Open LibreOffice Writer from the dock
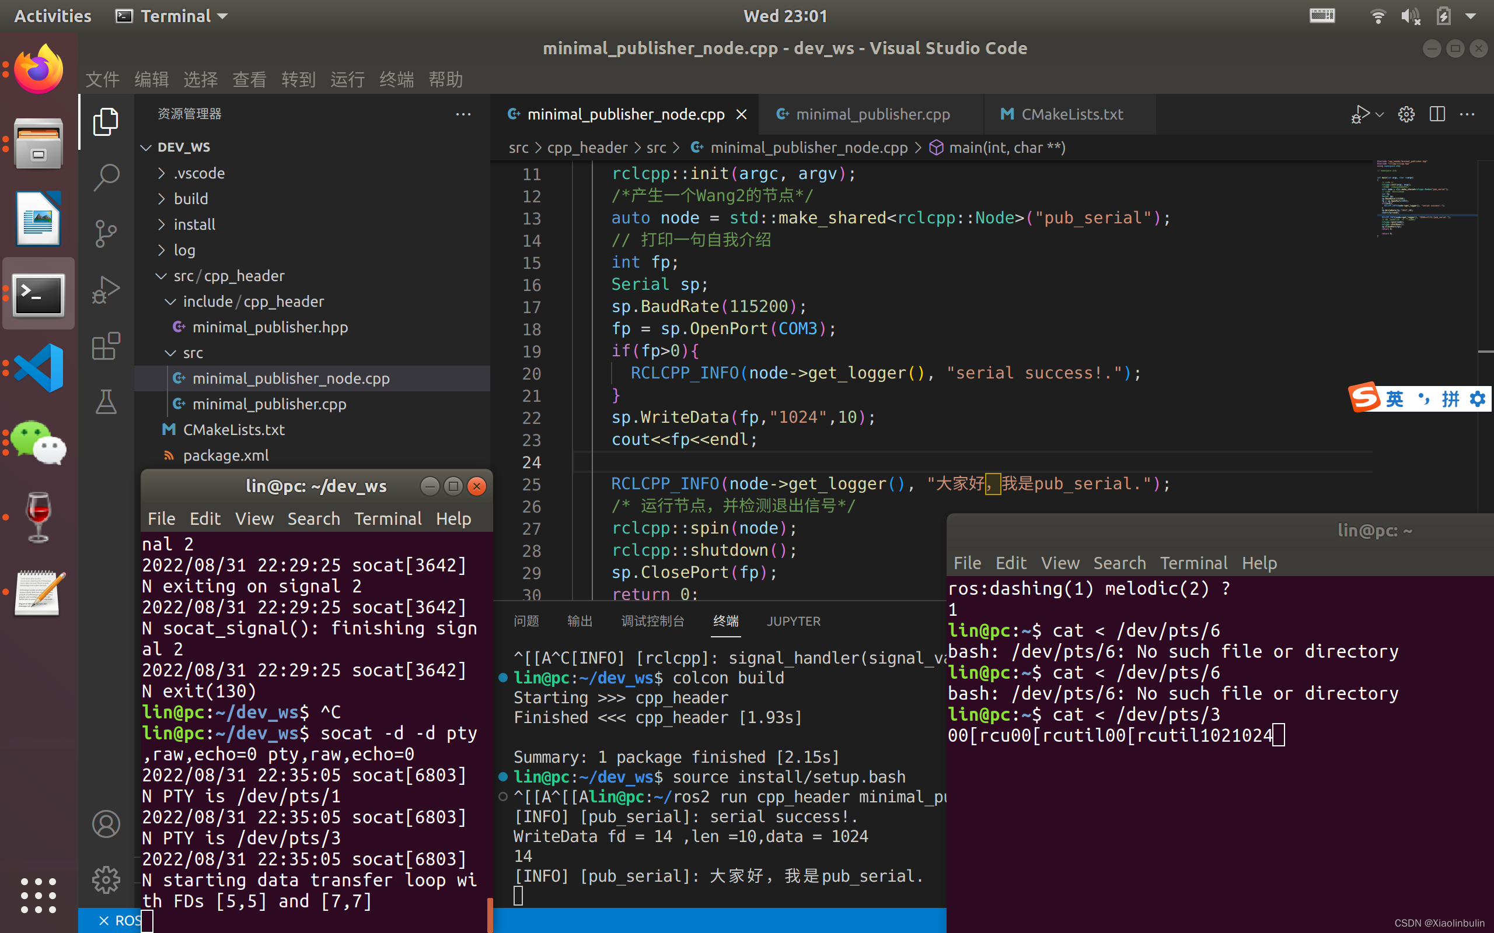Screen dimensions: 1494x933 click(x=39, y=219)
